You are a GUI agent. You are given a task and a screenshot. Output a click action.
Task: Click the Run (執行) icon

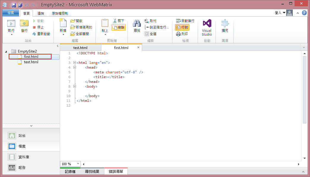pos(11,23)
